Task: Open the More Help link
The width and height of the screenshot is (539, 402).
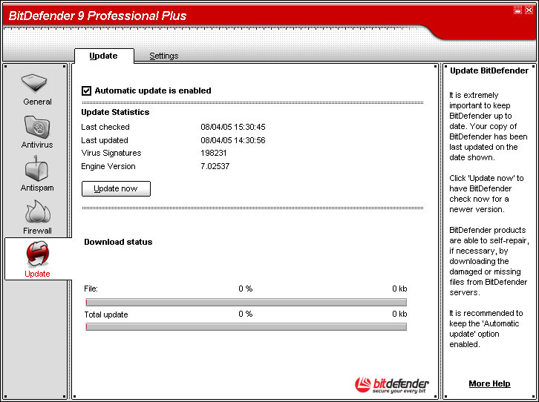Action: pyautogui.click(x=489, y=383)
